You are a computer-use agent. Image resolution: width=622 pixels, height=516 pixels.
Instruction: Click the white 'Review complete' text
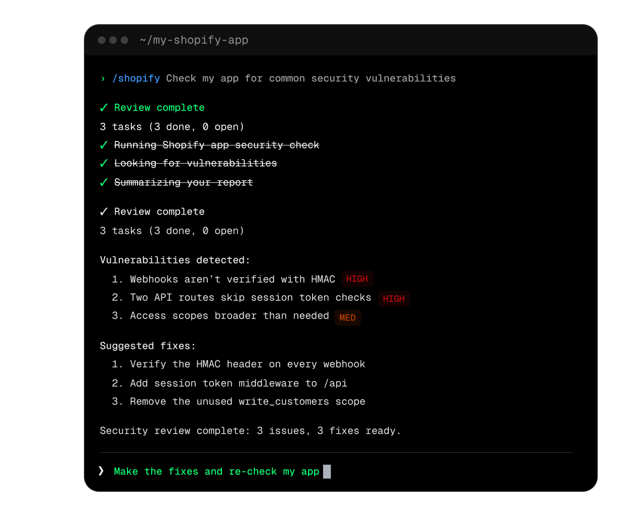(159, 212)
